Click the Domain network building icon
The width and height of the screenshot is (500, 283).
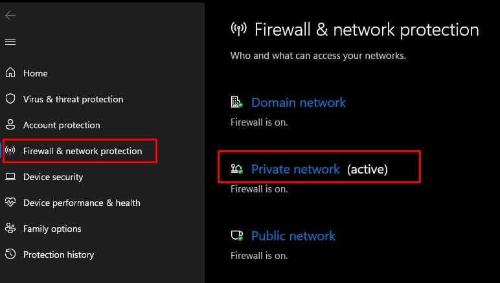click(236, 102)
